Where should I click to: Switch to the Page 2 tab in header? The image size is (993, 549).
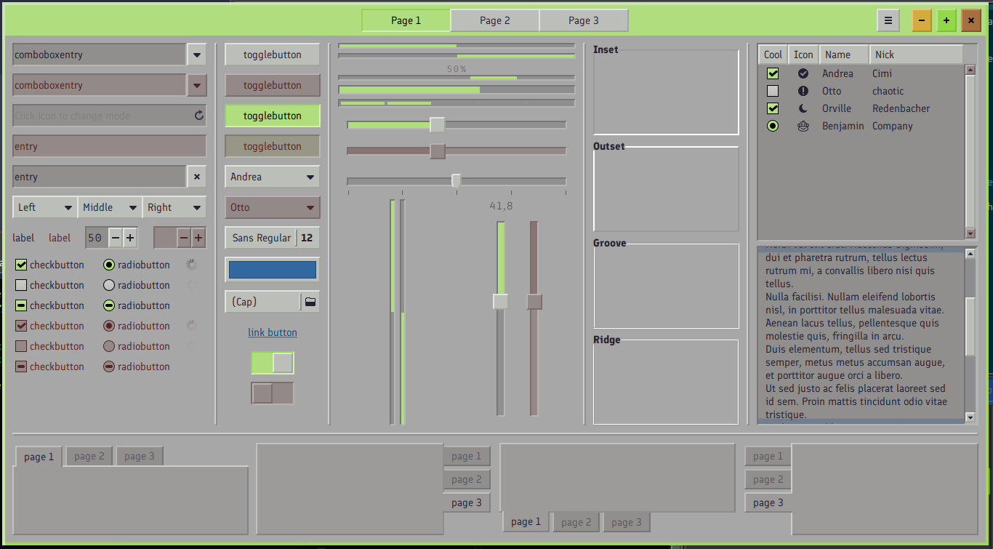click(x=495, y=20)
